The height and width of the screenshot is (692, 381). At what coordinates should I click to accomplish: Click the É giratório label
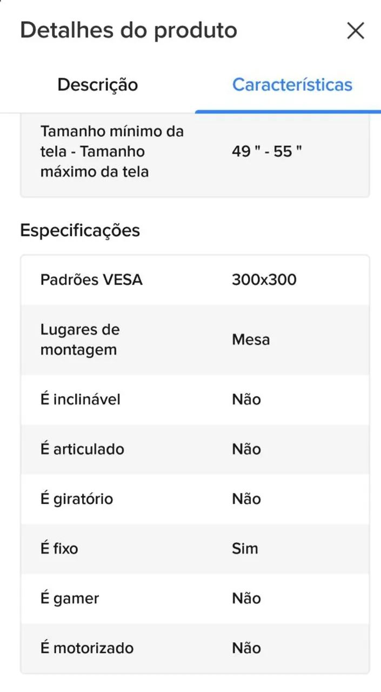click(x=77, y=499)
